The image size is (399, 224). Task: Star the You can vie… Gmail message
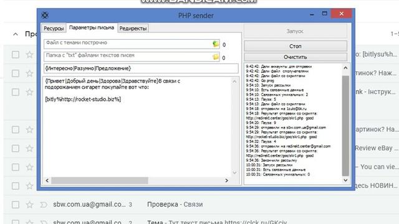pos(29,167)
